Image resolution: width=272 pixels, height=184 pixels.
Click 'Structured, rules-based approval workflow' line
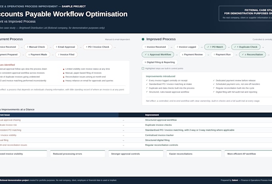(x=169, y=92)
